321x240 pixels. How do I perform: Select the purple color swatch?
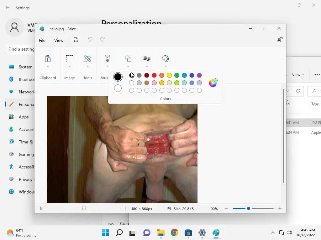tap(199, 75)
